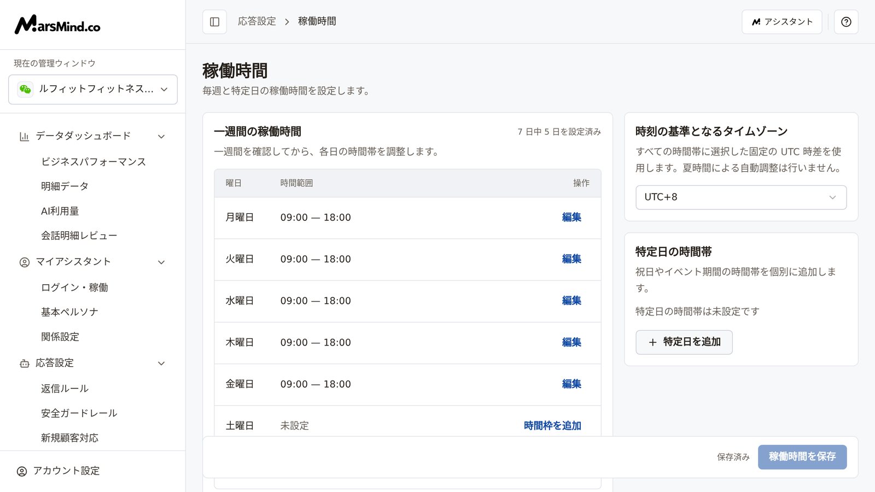
Task: Open 会話明細レビュー menu item
Action: [x=79, y=236]
